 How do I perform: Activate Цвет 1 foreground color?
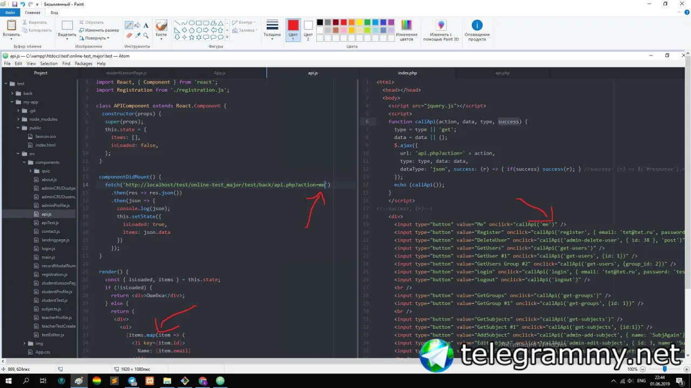pos(293,30)
